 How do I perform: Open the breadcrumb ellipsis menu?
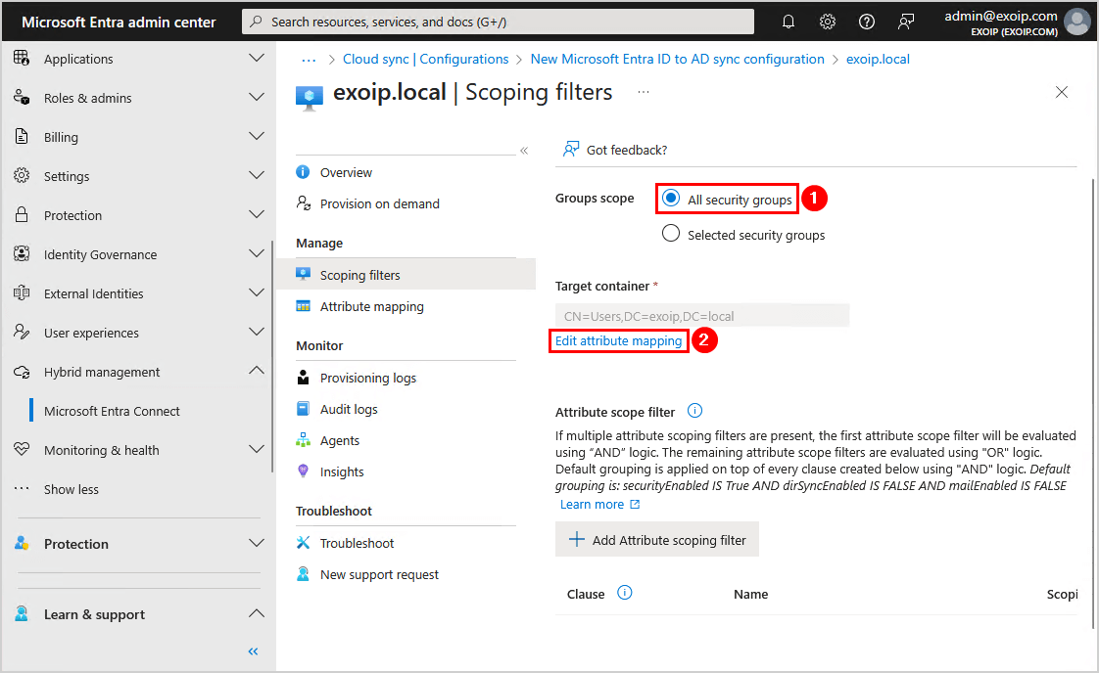[309, 59]
